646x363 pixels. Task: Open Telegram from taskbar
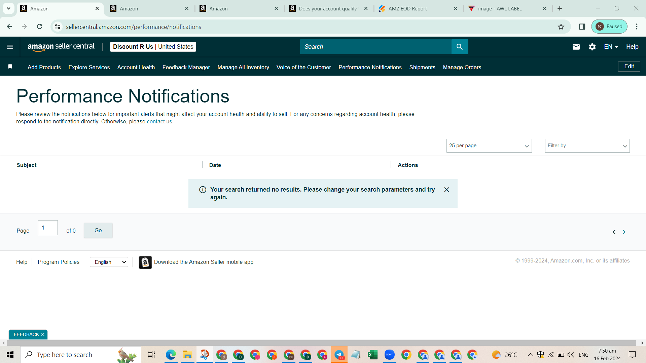339,355
